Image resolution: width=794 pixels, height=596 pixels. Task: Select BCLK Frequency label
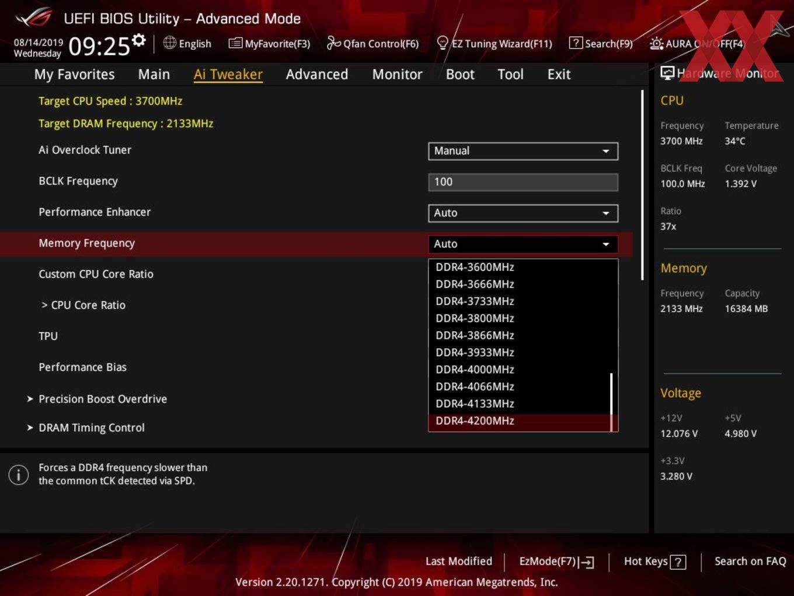click(78, 181)
